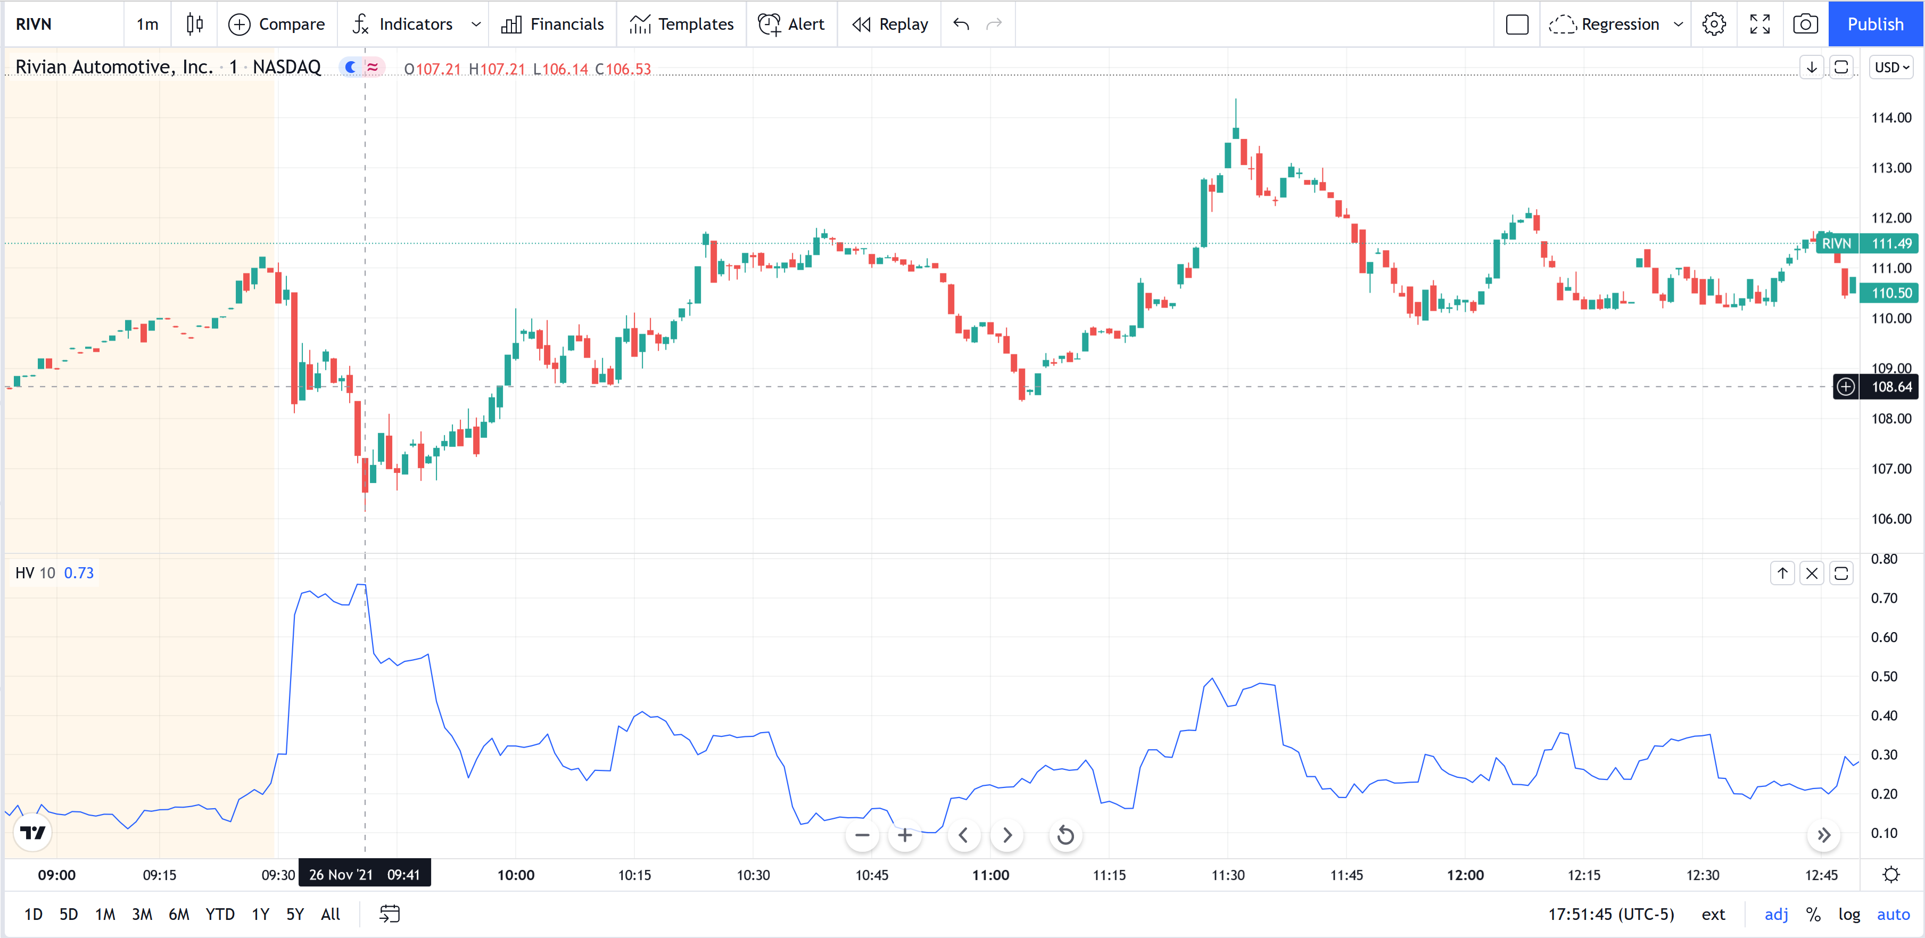Select the All date range
Viewport: 1925px width, 938px height.
[x=331, y=914]
